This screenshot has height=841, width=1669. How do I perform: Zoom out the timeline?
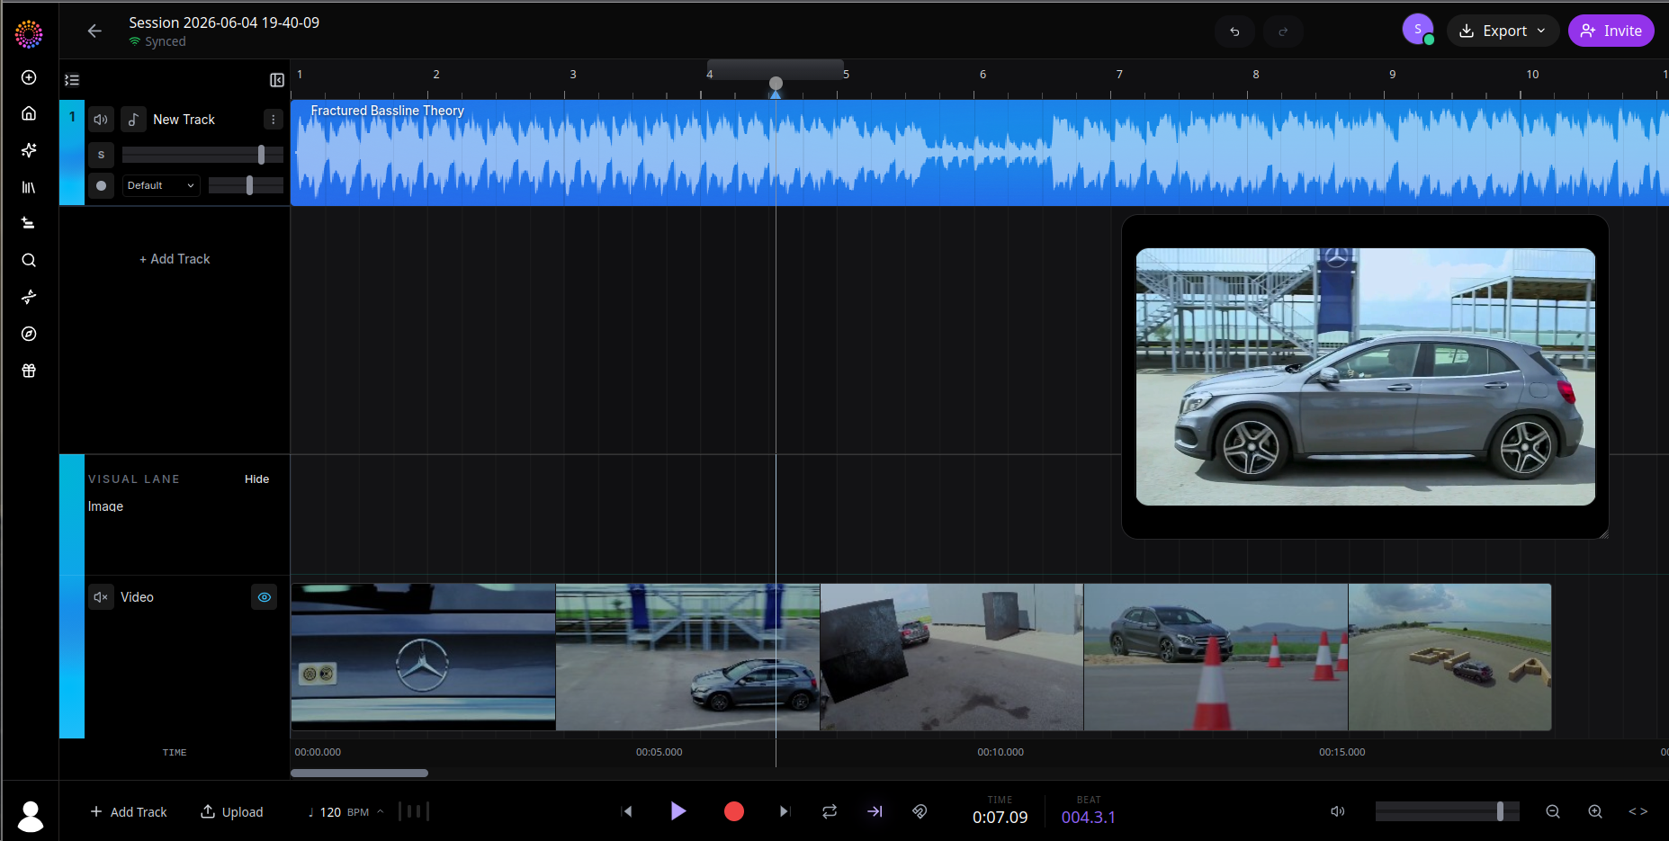pyautogui.click(x=1553, y=811)
